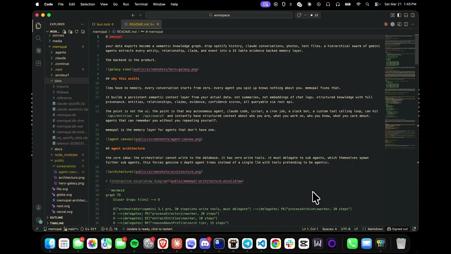Click 'Ln 1, Col 1' in status bar
The image size is (451, 254).
[x=310, y=229]
